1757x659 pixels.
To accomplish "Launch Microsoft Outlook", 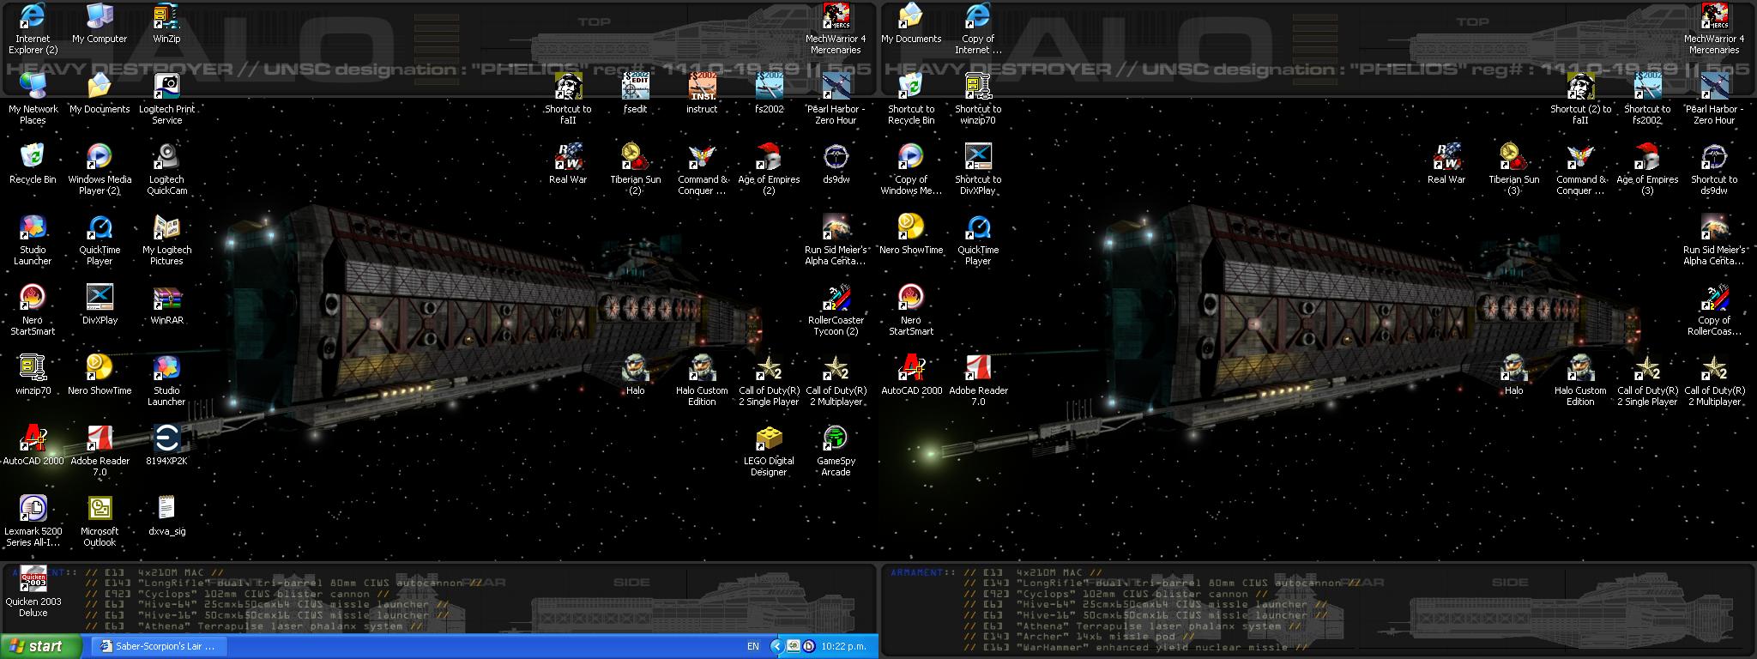I will (100, 521).
